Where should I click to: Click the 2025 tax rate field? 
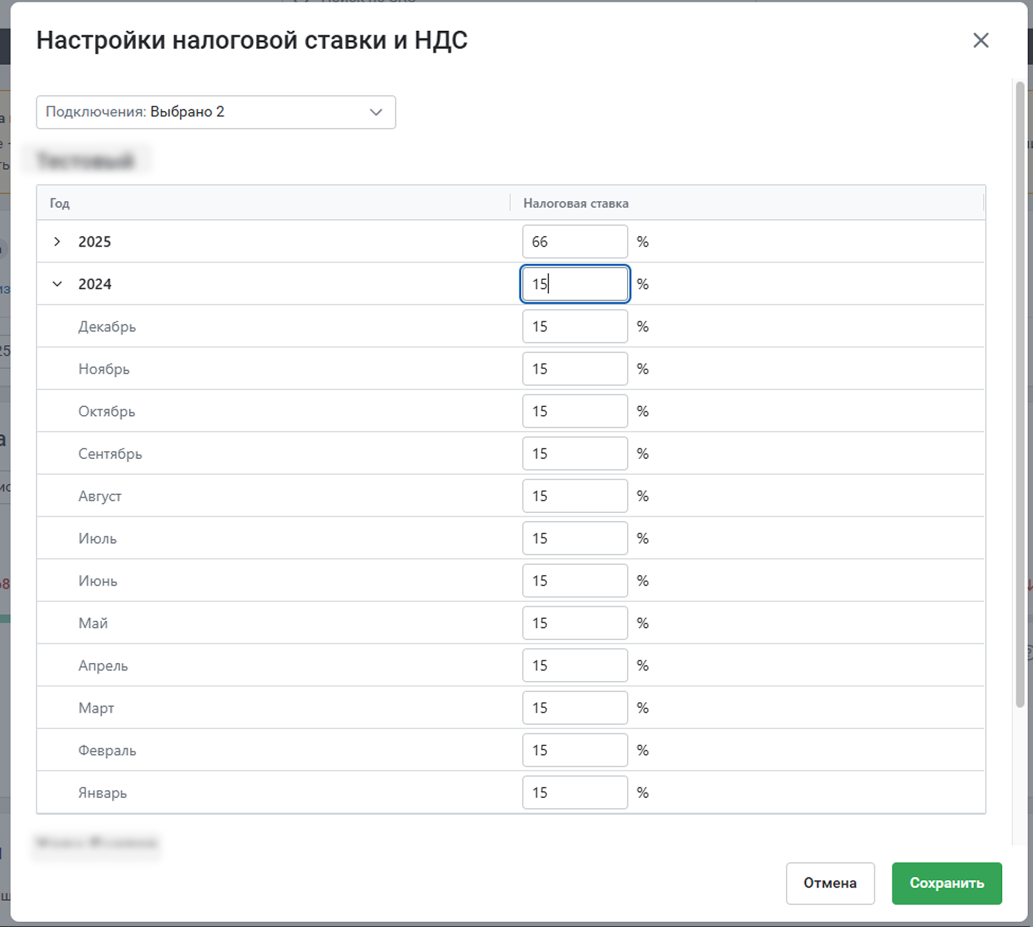pos(575,242)
